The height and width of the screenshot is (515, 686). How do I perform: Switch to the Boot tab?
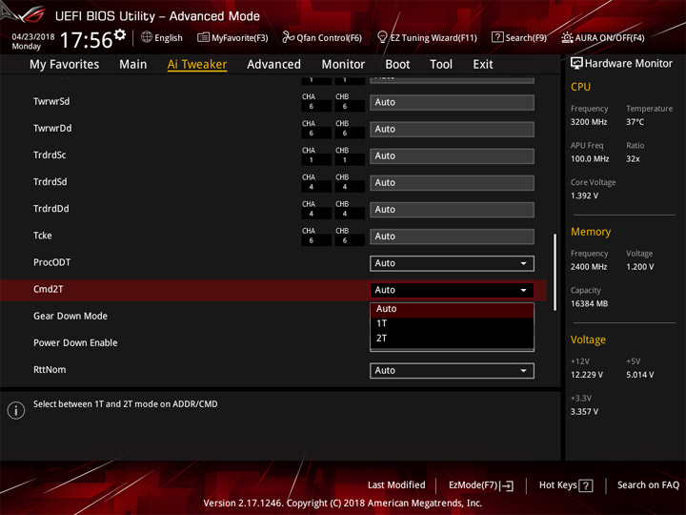point(397,65)
